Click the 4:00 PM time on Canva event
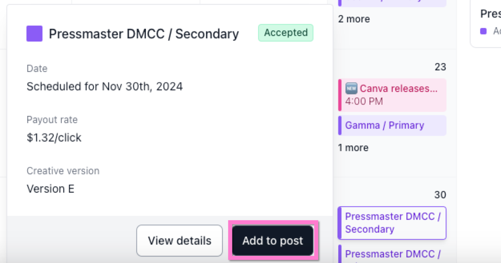 pos(364,101)
